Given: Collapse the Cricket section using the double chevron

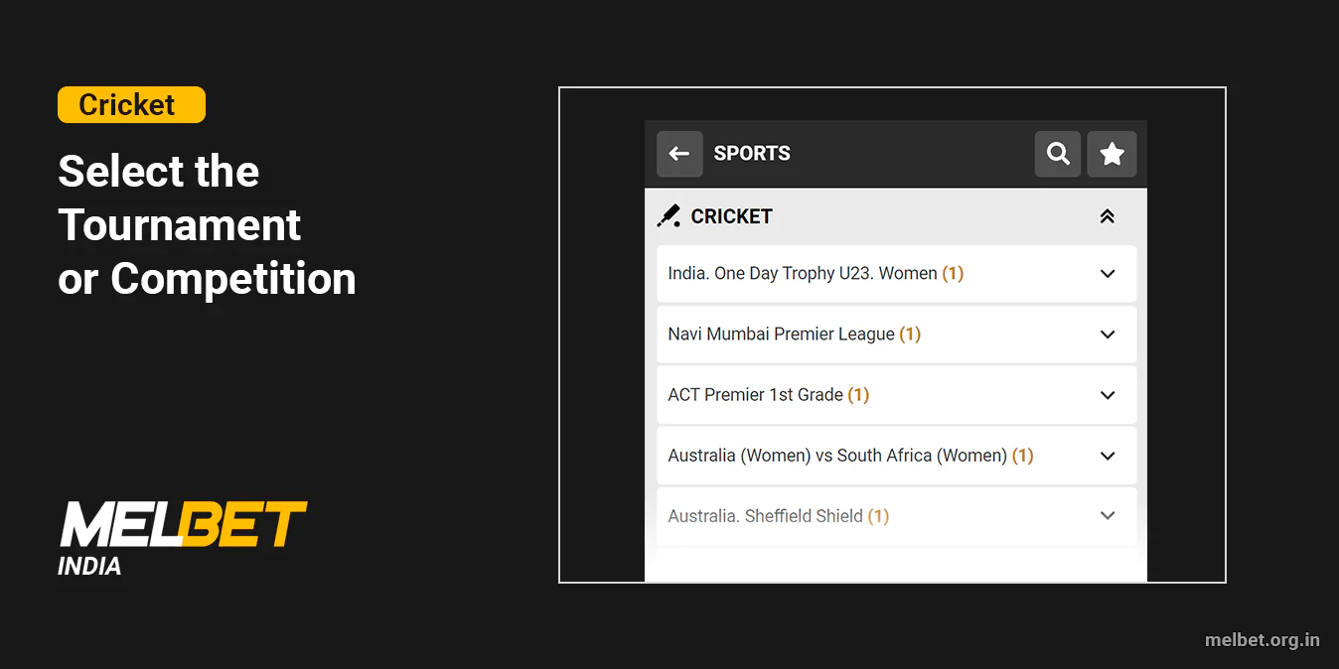Looking at the screenshot, I should (x=1107, y=215).
